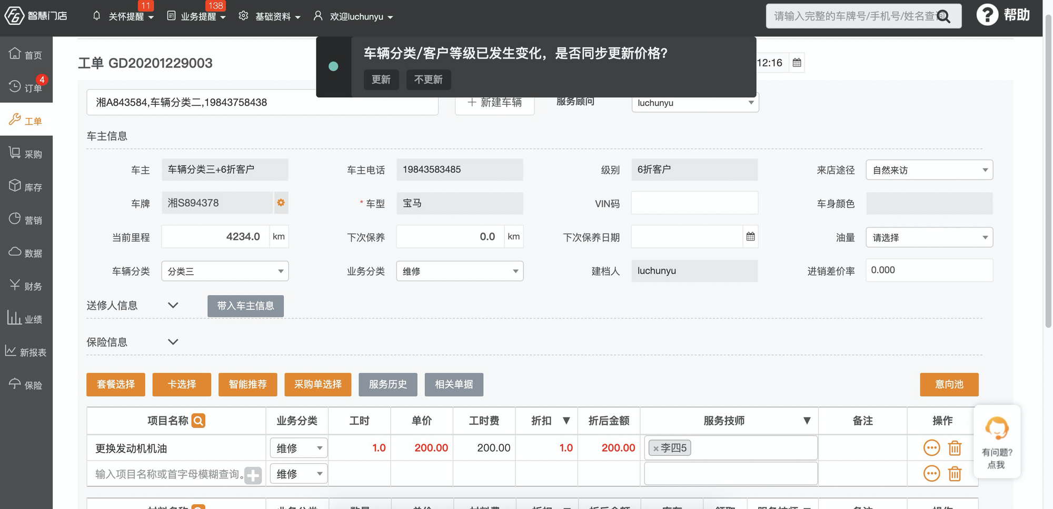Open the 欢迎luchunyu user menu
This screenshot has height=509, width=1053.
353,16
